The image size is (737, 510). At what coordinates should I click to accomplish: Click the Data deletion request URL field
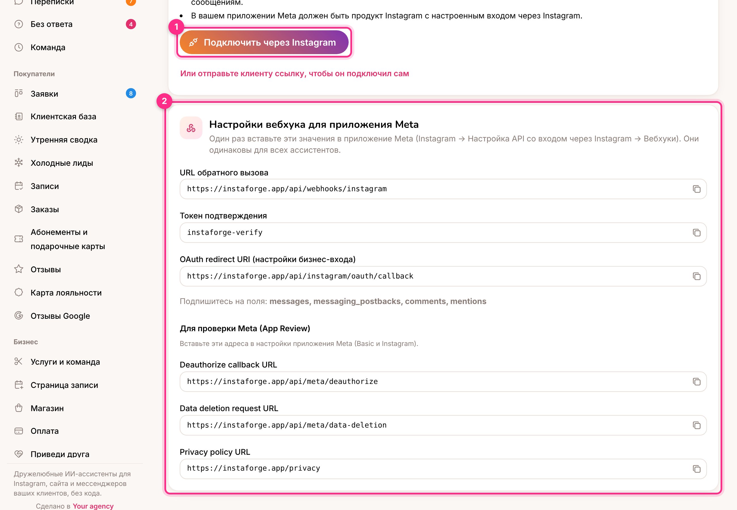pyautogui.click(x=443, y=425)
